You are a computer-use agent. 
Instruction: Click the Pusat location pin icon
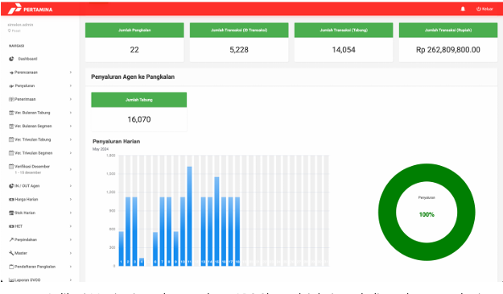tap(10, 31)
